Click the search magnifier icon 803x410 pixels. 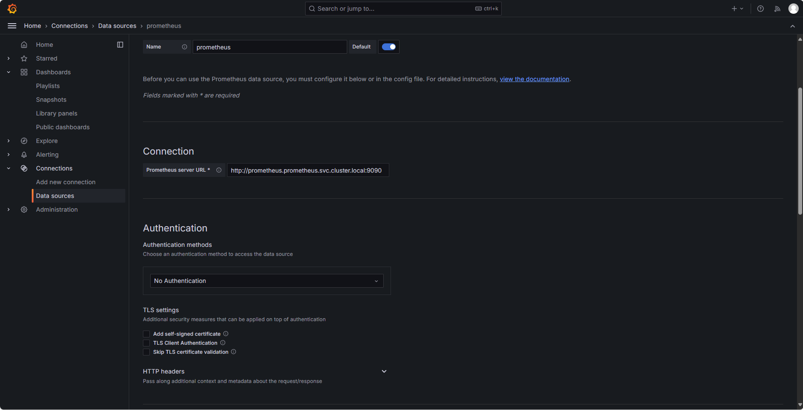pos(312,9)
